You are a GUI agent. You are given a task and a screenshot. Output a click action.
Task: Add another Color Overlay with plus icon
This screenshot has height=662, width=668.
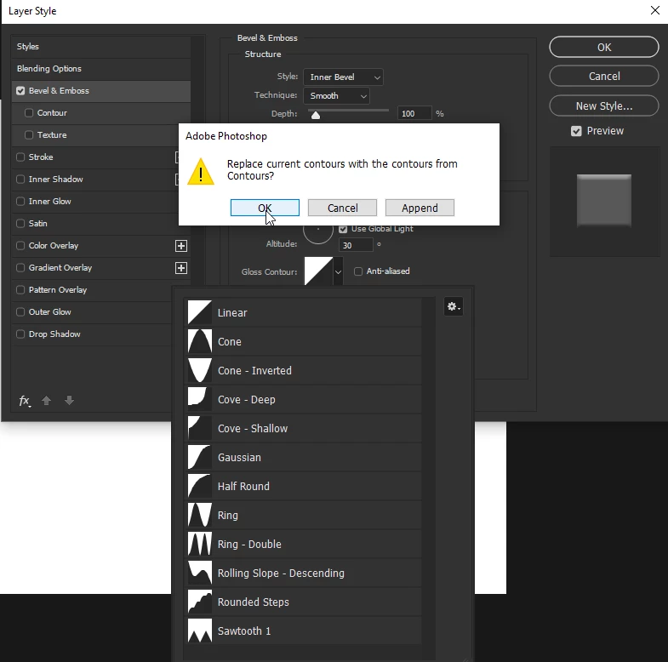[181, 246]
